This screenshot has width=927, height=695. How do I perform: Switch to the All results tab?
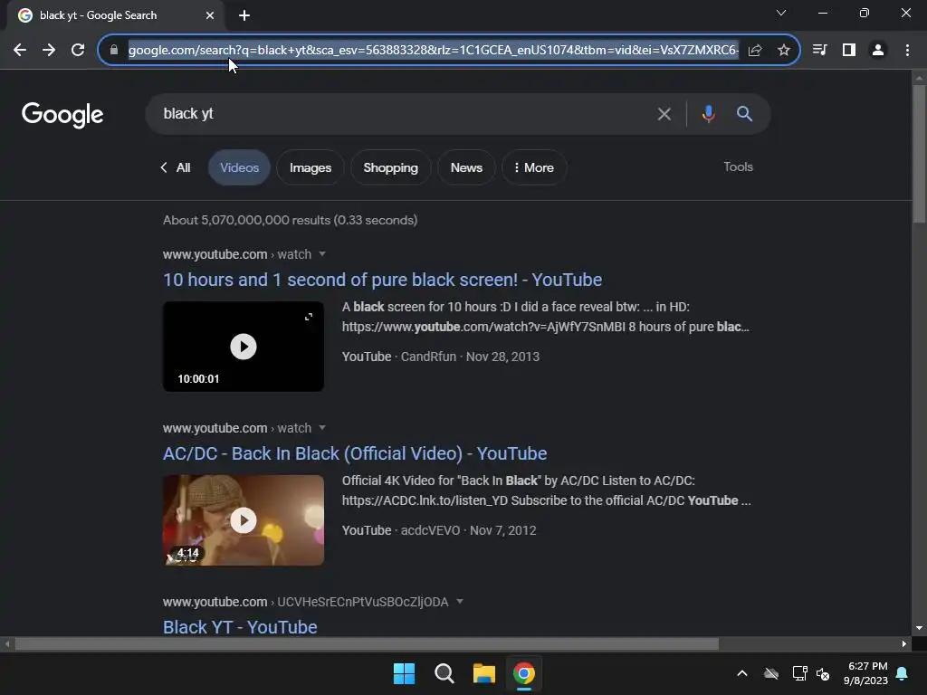pyautogui.click(x=176, y=167)
